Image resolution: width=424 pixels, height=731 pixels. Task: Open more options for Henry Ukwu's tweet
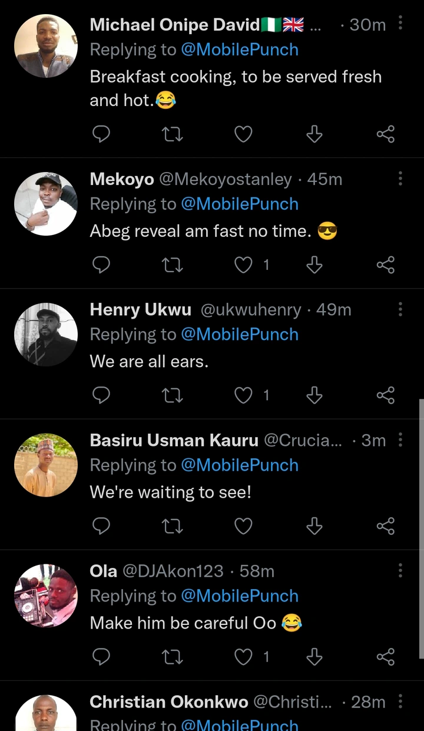point(400,309)
